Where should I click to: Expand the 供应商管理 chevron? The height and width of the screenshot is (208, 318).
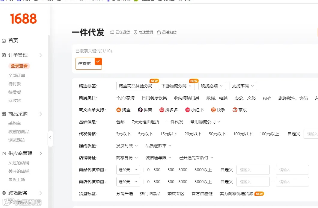coord(40,154)
